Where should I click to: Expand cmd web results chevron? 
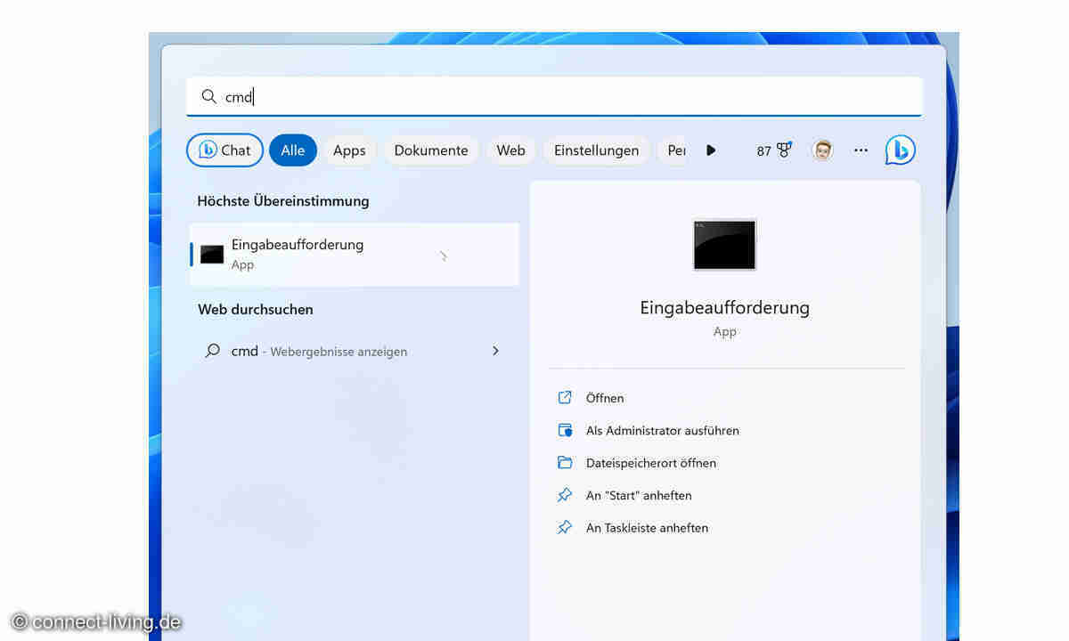(495, 352)
